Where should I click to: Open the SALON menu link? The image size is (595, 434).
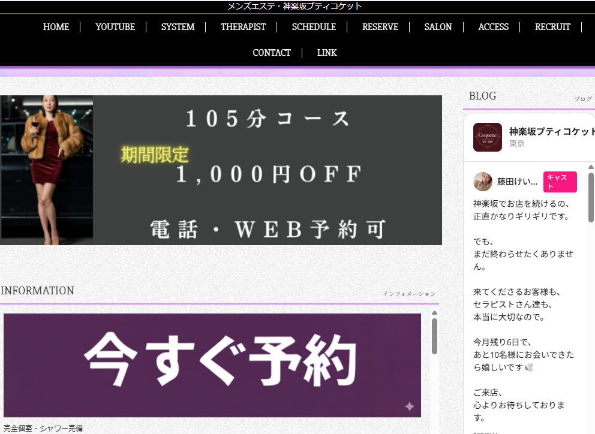pos(438,27)
